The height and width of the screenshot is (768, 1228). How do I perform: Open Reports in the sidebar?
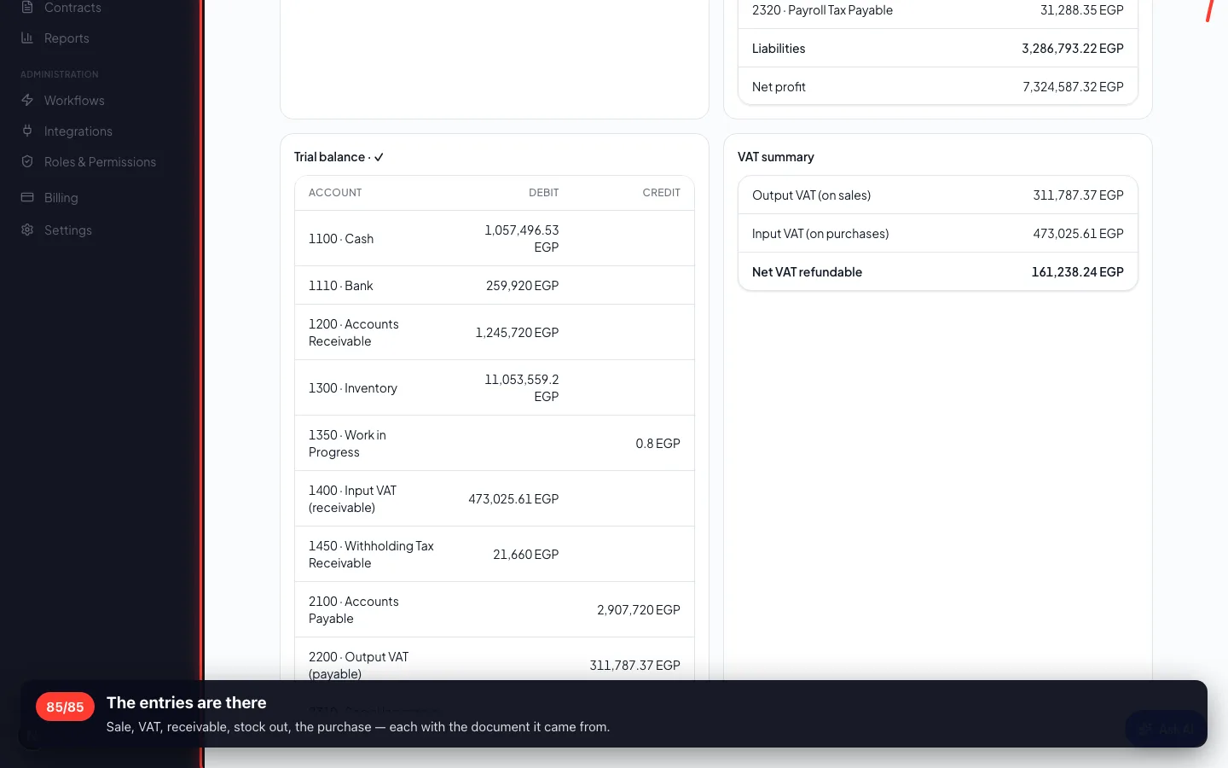(67, 38)
